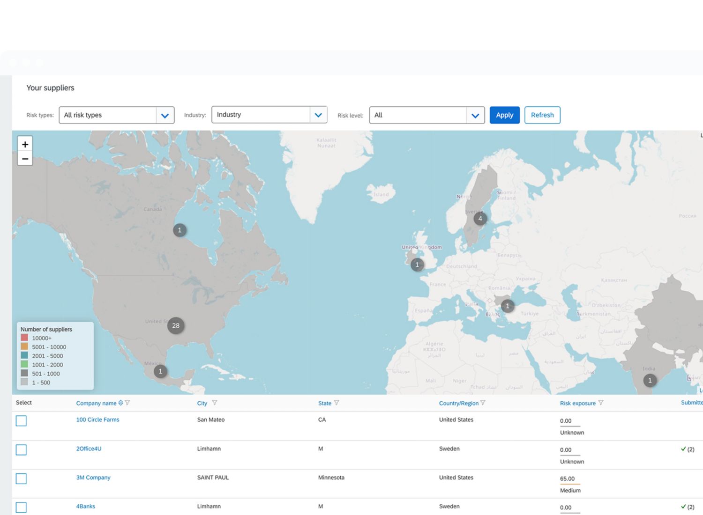
Task: Select the United States cluster marker 28
Action: [176, 326]
